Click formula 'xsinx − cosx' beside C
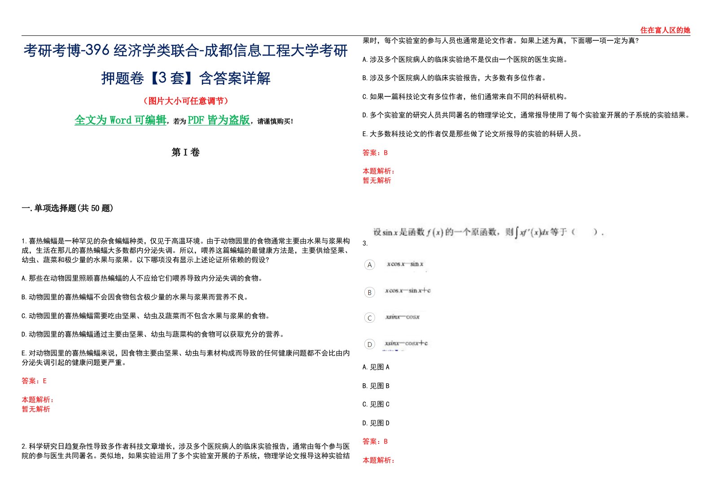Image resolution: width=712 pixels, height=503 pixels. pyautogui.click(x=402, y=317)
